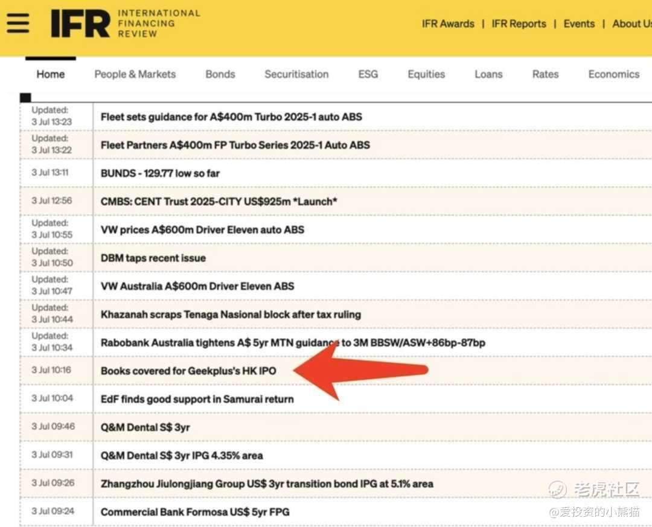The image size is (652, 527).
Task: Click the 3 Jul 10:34 timestamp
Action: [52, 348]
